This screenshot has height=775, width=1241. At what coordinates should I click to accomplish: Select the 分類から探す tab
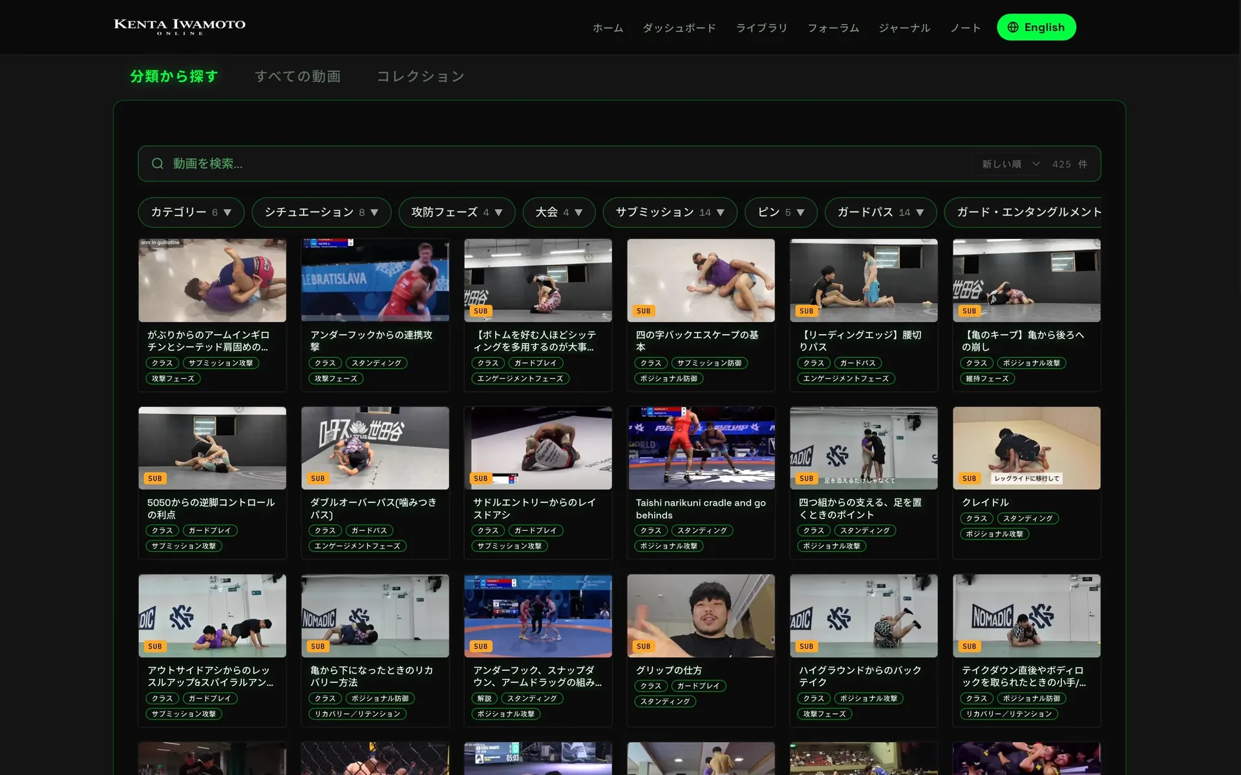pyautogui.click(x=174, y=76)
